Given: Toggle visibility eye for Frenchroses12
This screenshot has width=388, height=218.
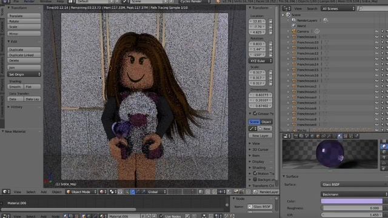Looking at the screenshot, I should tap(376, 53).
